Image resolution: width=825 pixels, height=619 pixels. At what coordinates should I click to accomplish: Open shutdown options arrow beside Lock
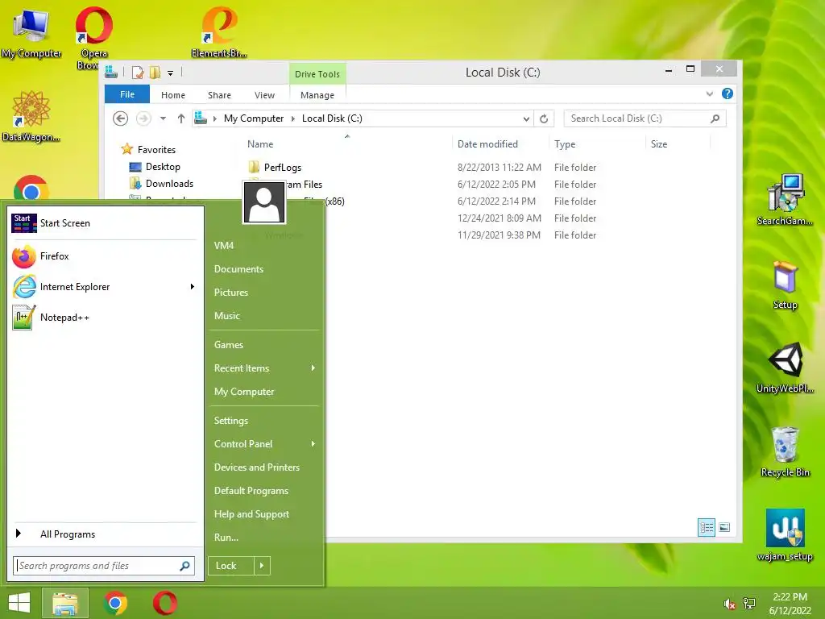click(x=262, y=566)
